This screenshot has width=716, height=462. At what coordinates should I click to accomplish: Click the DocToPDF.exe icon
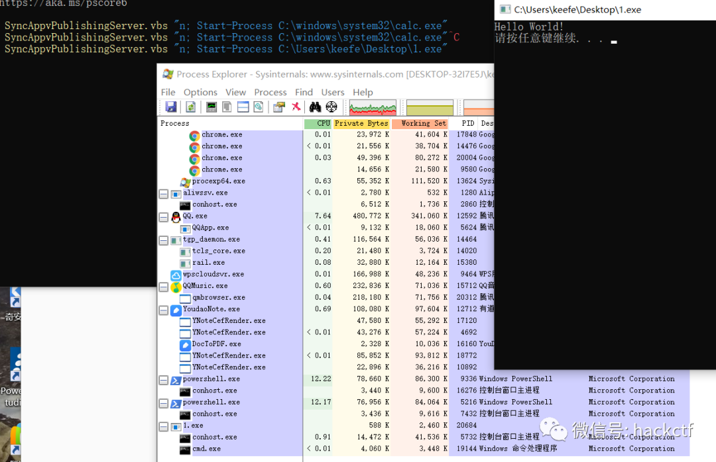pos(185,345)
